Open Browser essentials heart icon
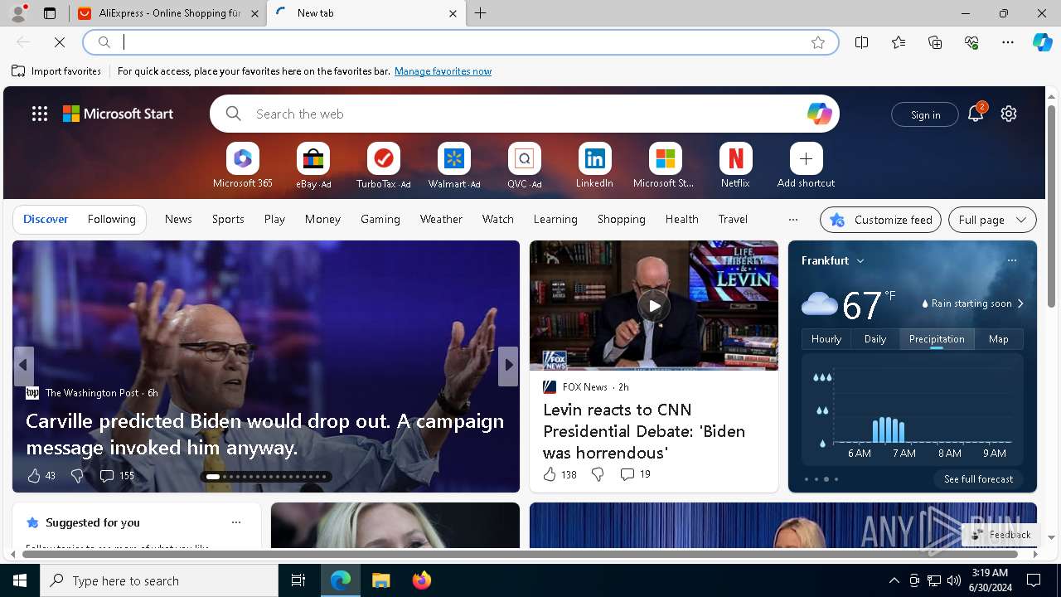The width and height of the screenshot is (1061, 597). [971, 42]
